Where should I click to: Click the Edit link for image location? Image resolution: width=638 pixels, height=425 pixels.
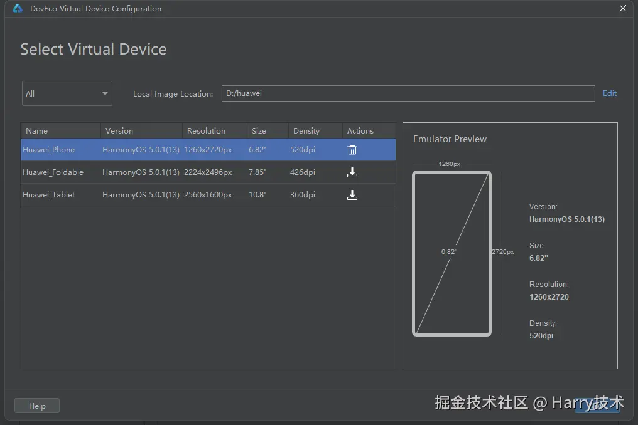pyautogui.click(x=610, y=93)
